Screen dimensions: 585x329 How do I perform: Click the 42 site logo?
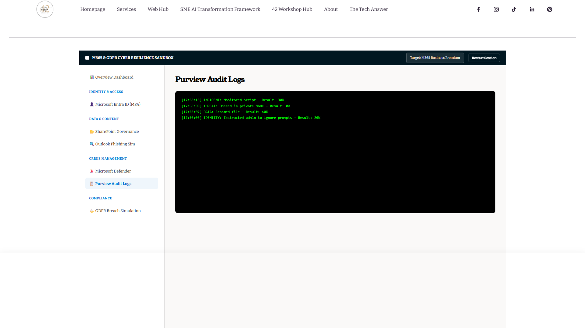(45, 9)
